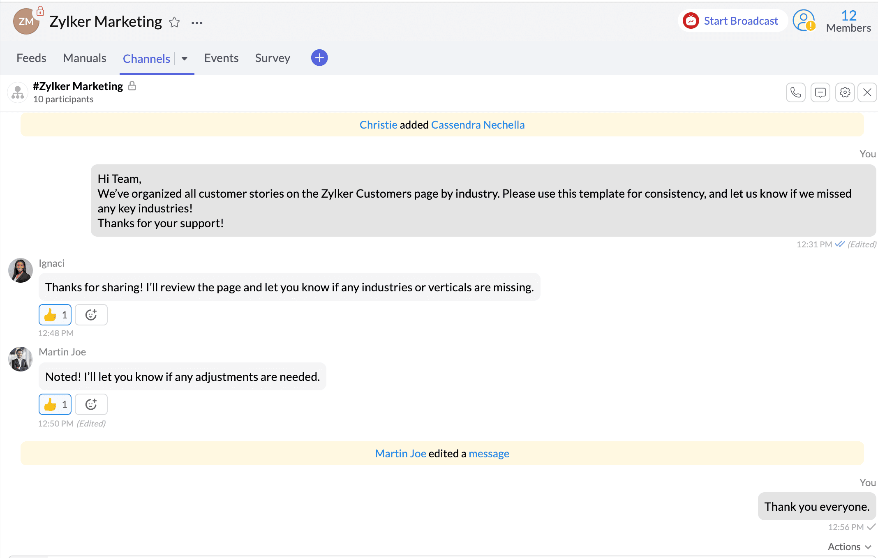Click Ignaci's profile avatar
The image size is (878, 558).
[x=21, y=270]
